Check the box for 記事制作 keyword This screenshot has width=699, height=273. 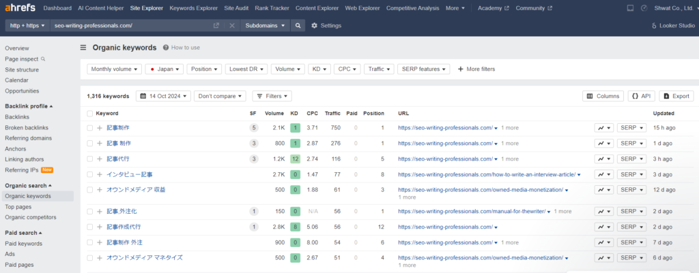point(89,127)
